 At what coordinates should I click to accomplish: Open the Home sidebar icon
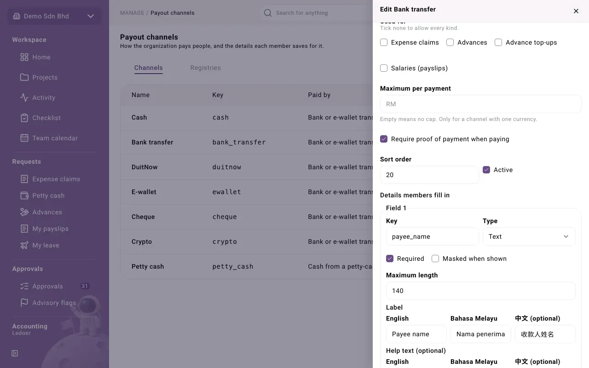pyautogui.click(x=24, y=57)
